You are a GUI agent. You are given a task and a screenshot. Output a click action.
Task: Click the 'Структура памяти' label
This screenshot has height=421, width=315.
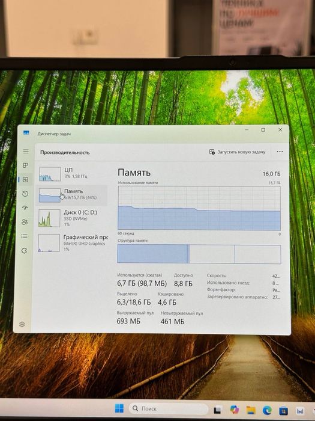133,241
